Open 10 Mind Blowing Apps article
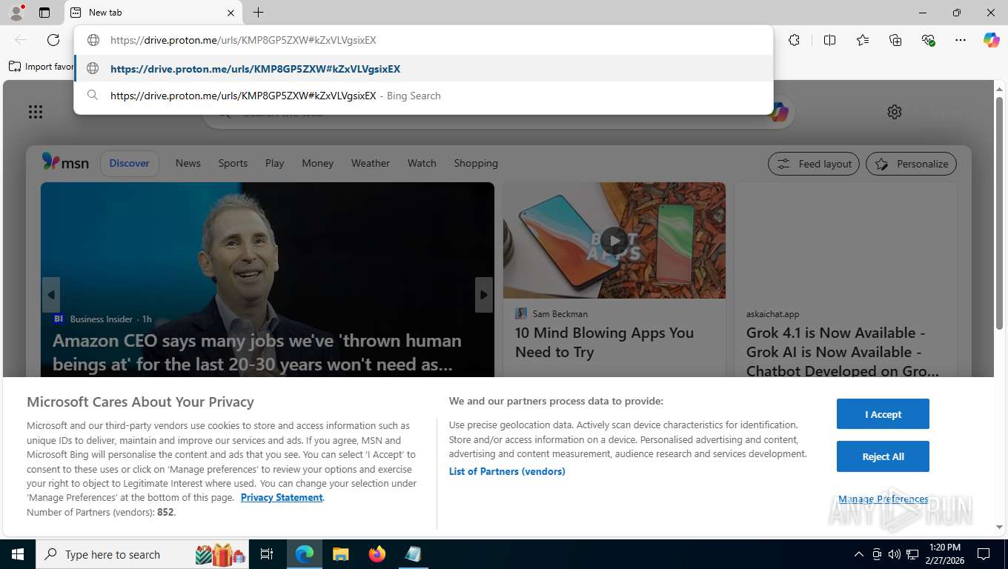This screenshot has width=1008, height=569. (x=605, y=342)
